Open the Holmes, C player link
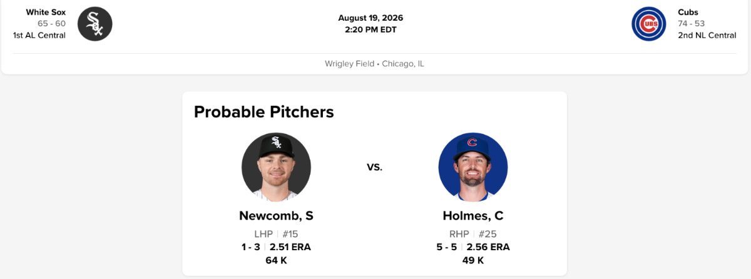The image size is (751, 279). coord(473,216)
